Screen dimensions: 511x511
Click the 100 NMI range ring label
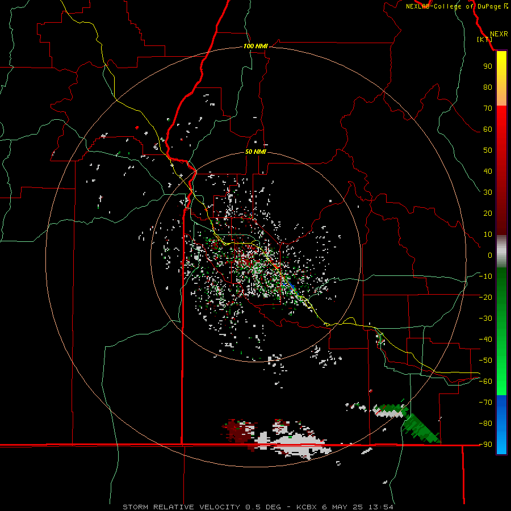(x=256, y=46)
